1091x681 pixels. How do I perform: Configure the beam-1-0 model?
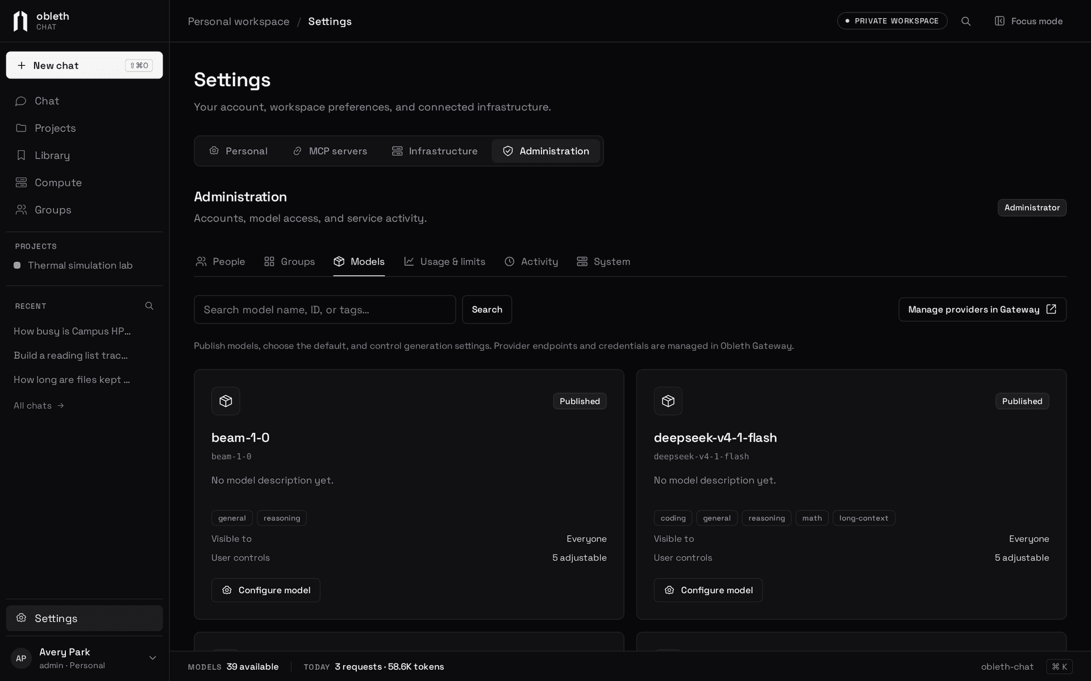[266, 590]
